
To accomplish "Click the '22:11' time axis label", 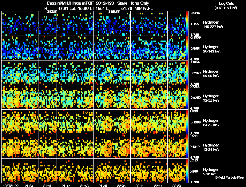I will 140,185.
